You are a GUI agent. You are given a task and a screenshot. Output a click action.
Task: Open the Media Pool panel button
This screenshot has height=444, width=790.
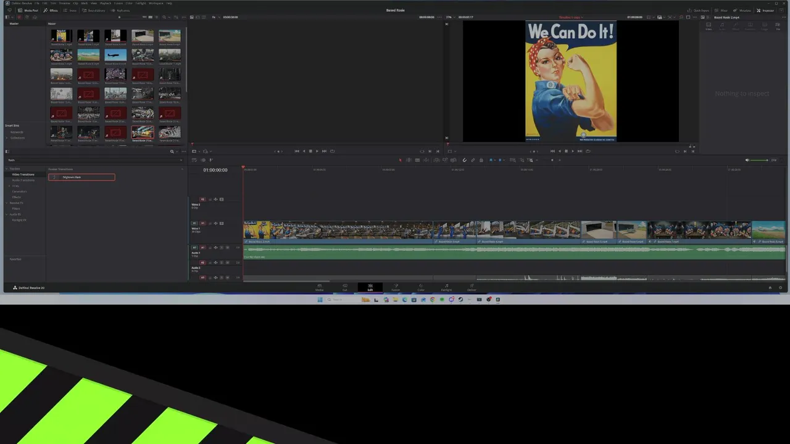point(28,10)
